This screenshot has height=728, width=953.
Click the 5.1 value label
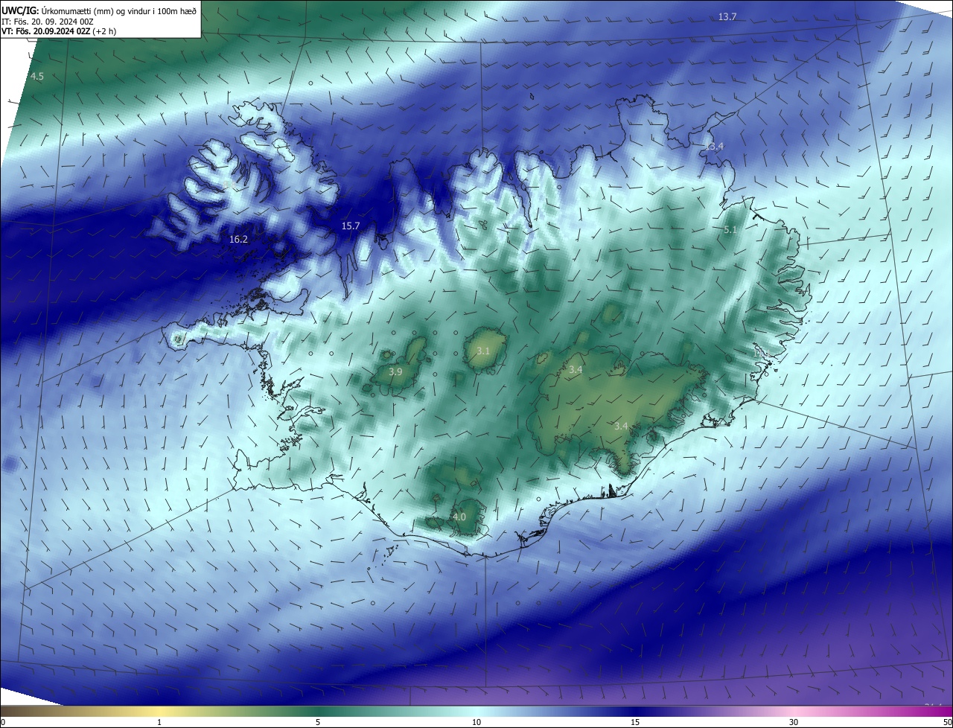[x=730, y=230]
